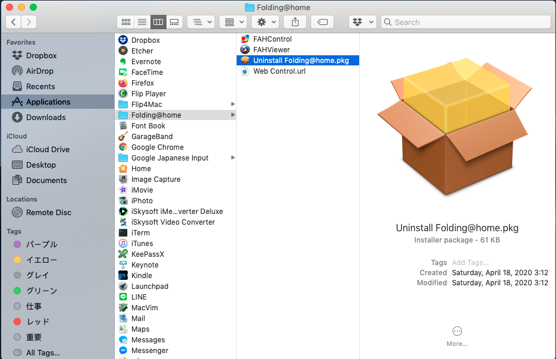556x359 pixels.
Task: Select the Home app icon
Action: tap(123, 168)
